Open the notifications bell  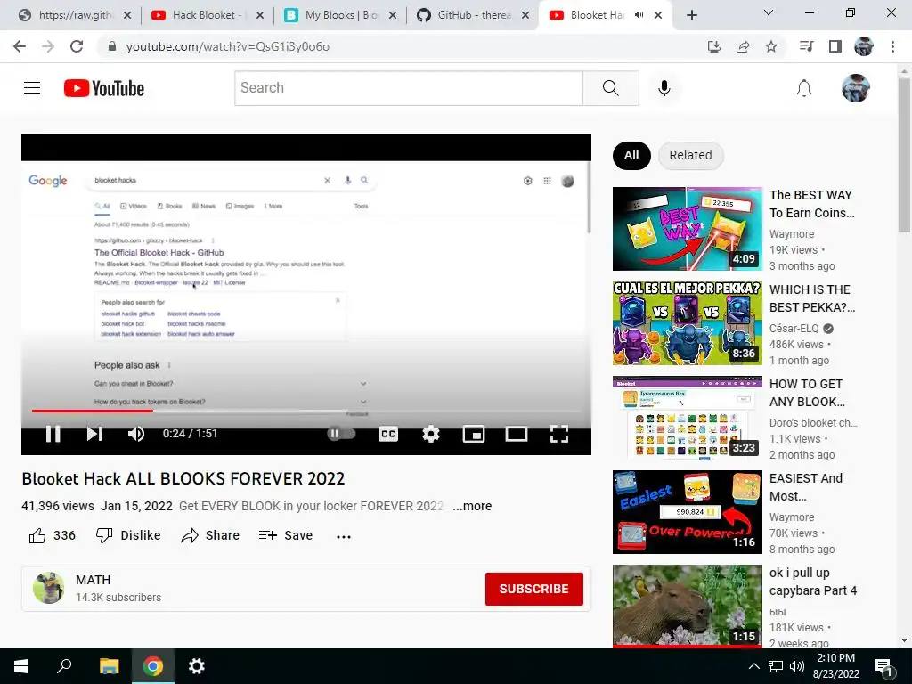tap(804, 88)
